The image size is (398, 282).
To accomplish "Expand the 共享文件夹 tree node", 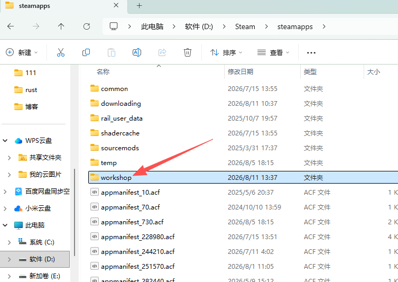I will [x=9, y=158].
